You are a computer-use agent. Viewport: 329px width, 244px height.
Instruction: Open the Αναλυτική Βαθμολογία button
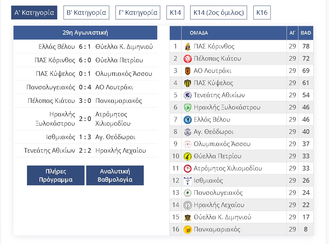115,175
